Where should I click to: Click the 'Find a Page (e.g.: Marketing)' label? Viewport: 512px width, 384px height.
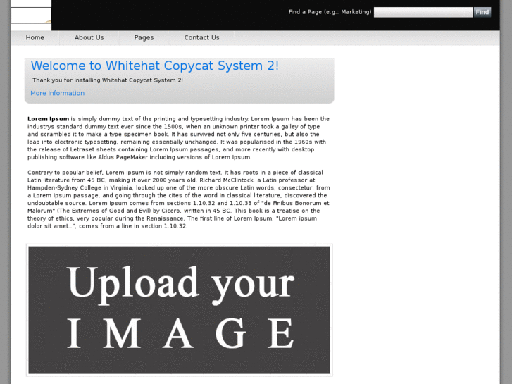[x=330, y=12]
